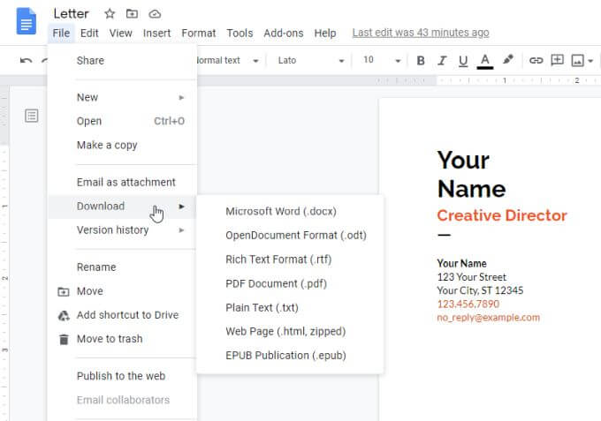
Task: Select Microsoft Word (.docx) from submenu
Action: [281, 211]
